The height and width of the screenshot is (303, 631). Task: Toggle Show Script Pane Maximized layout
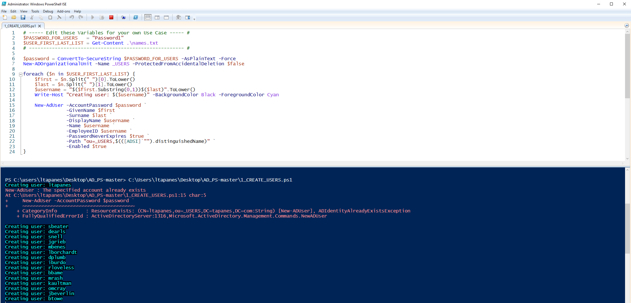click(x=166, y=18)
